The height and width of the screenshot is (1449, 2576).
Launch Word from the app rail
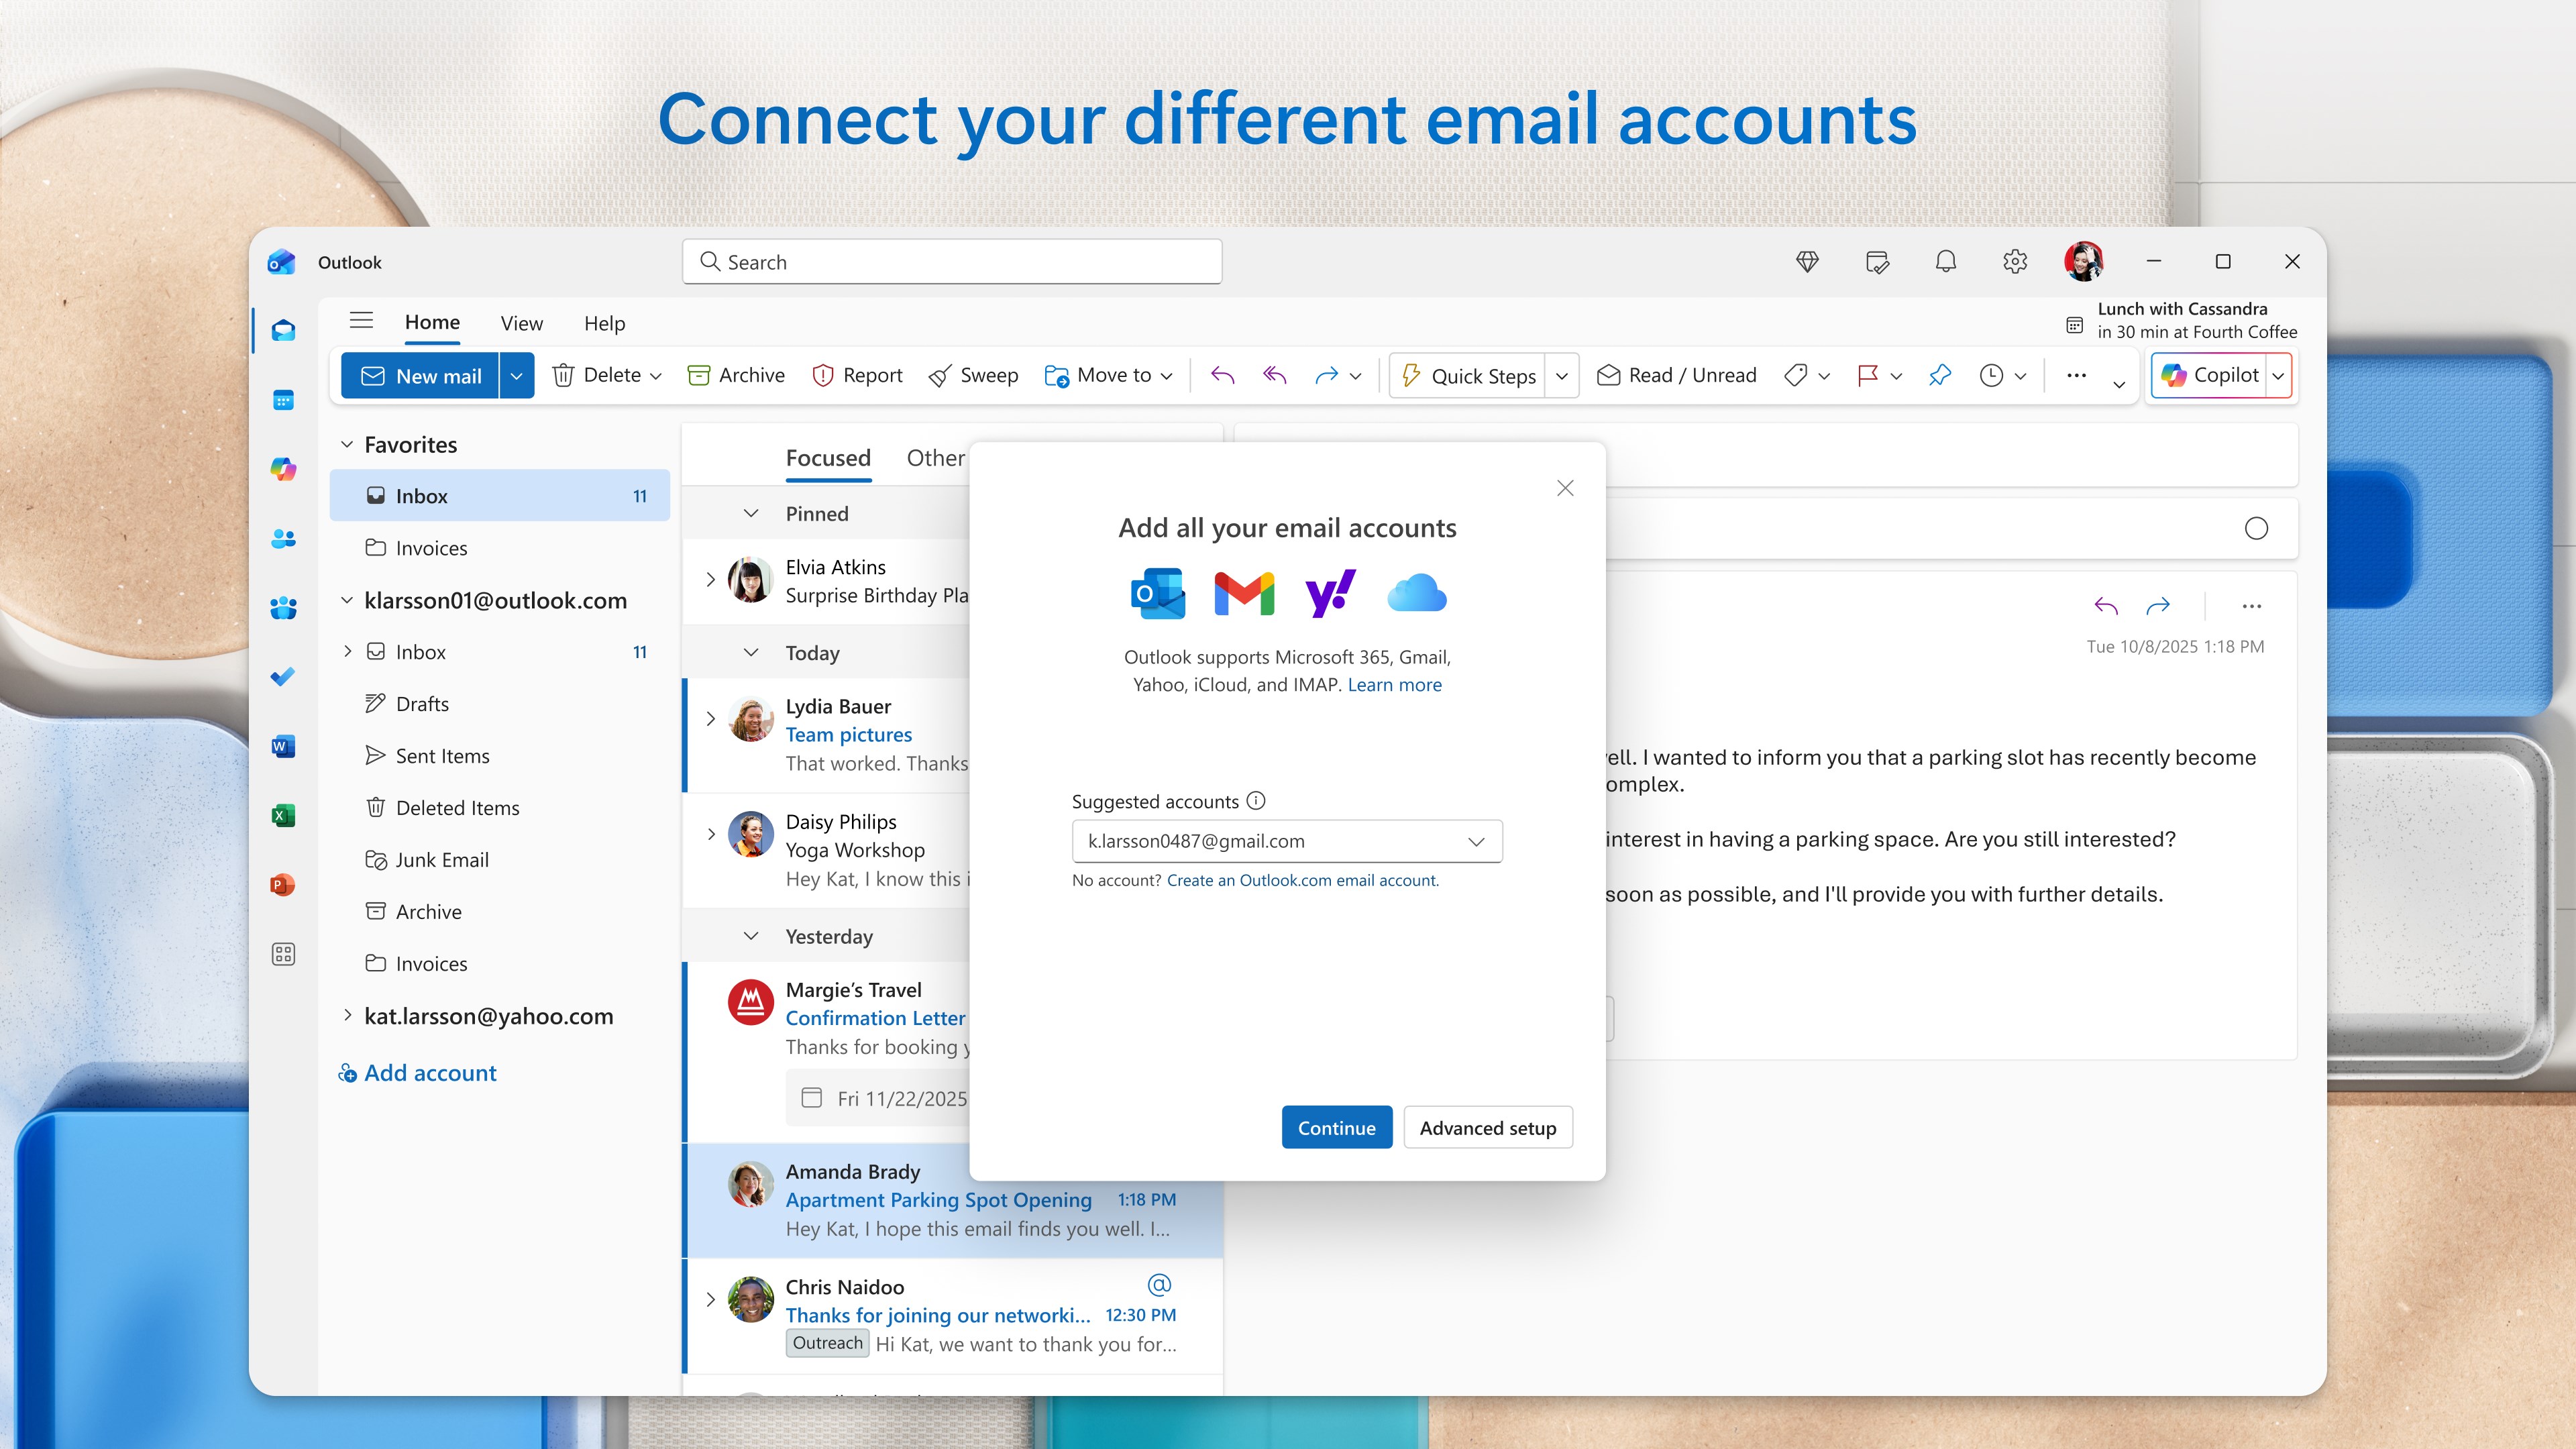tap(283, 747)
